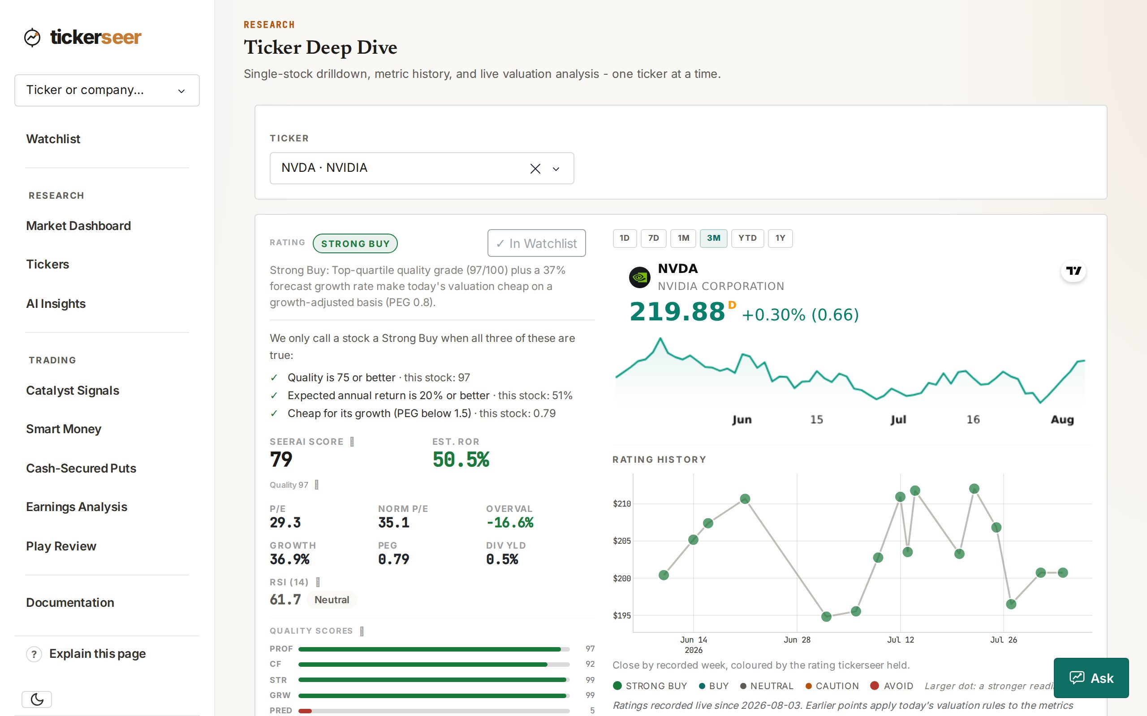Click the NEUTRAL legend swatch
The height and width of the screenshot is (716, 1147).
click(743, 686)
